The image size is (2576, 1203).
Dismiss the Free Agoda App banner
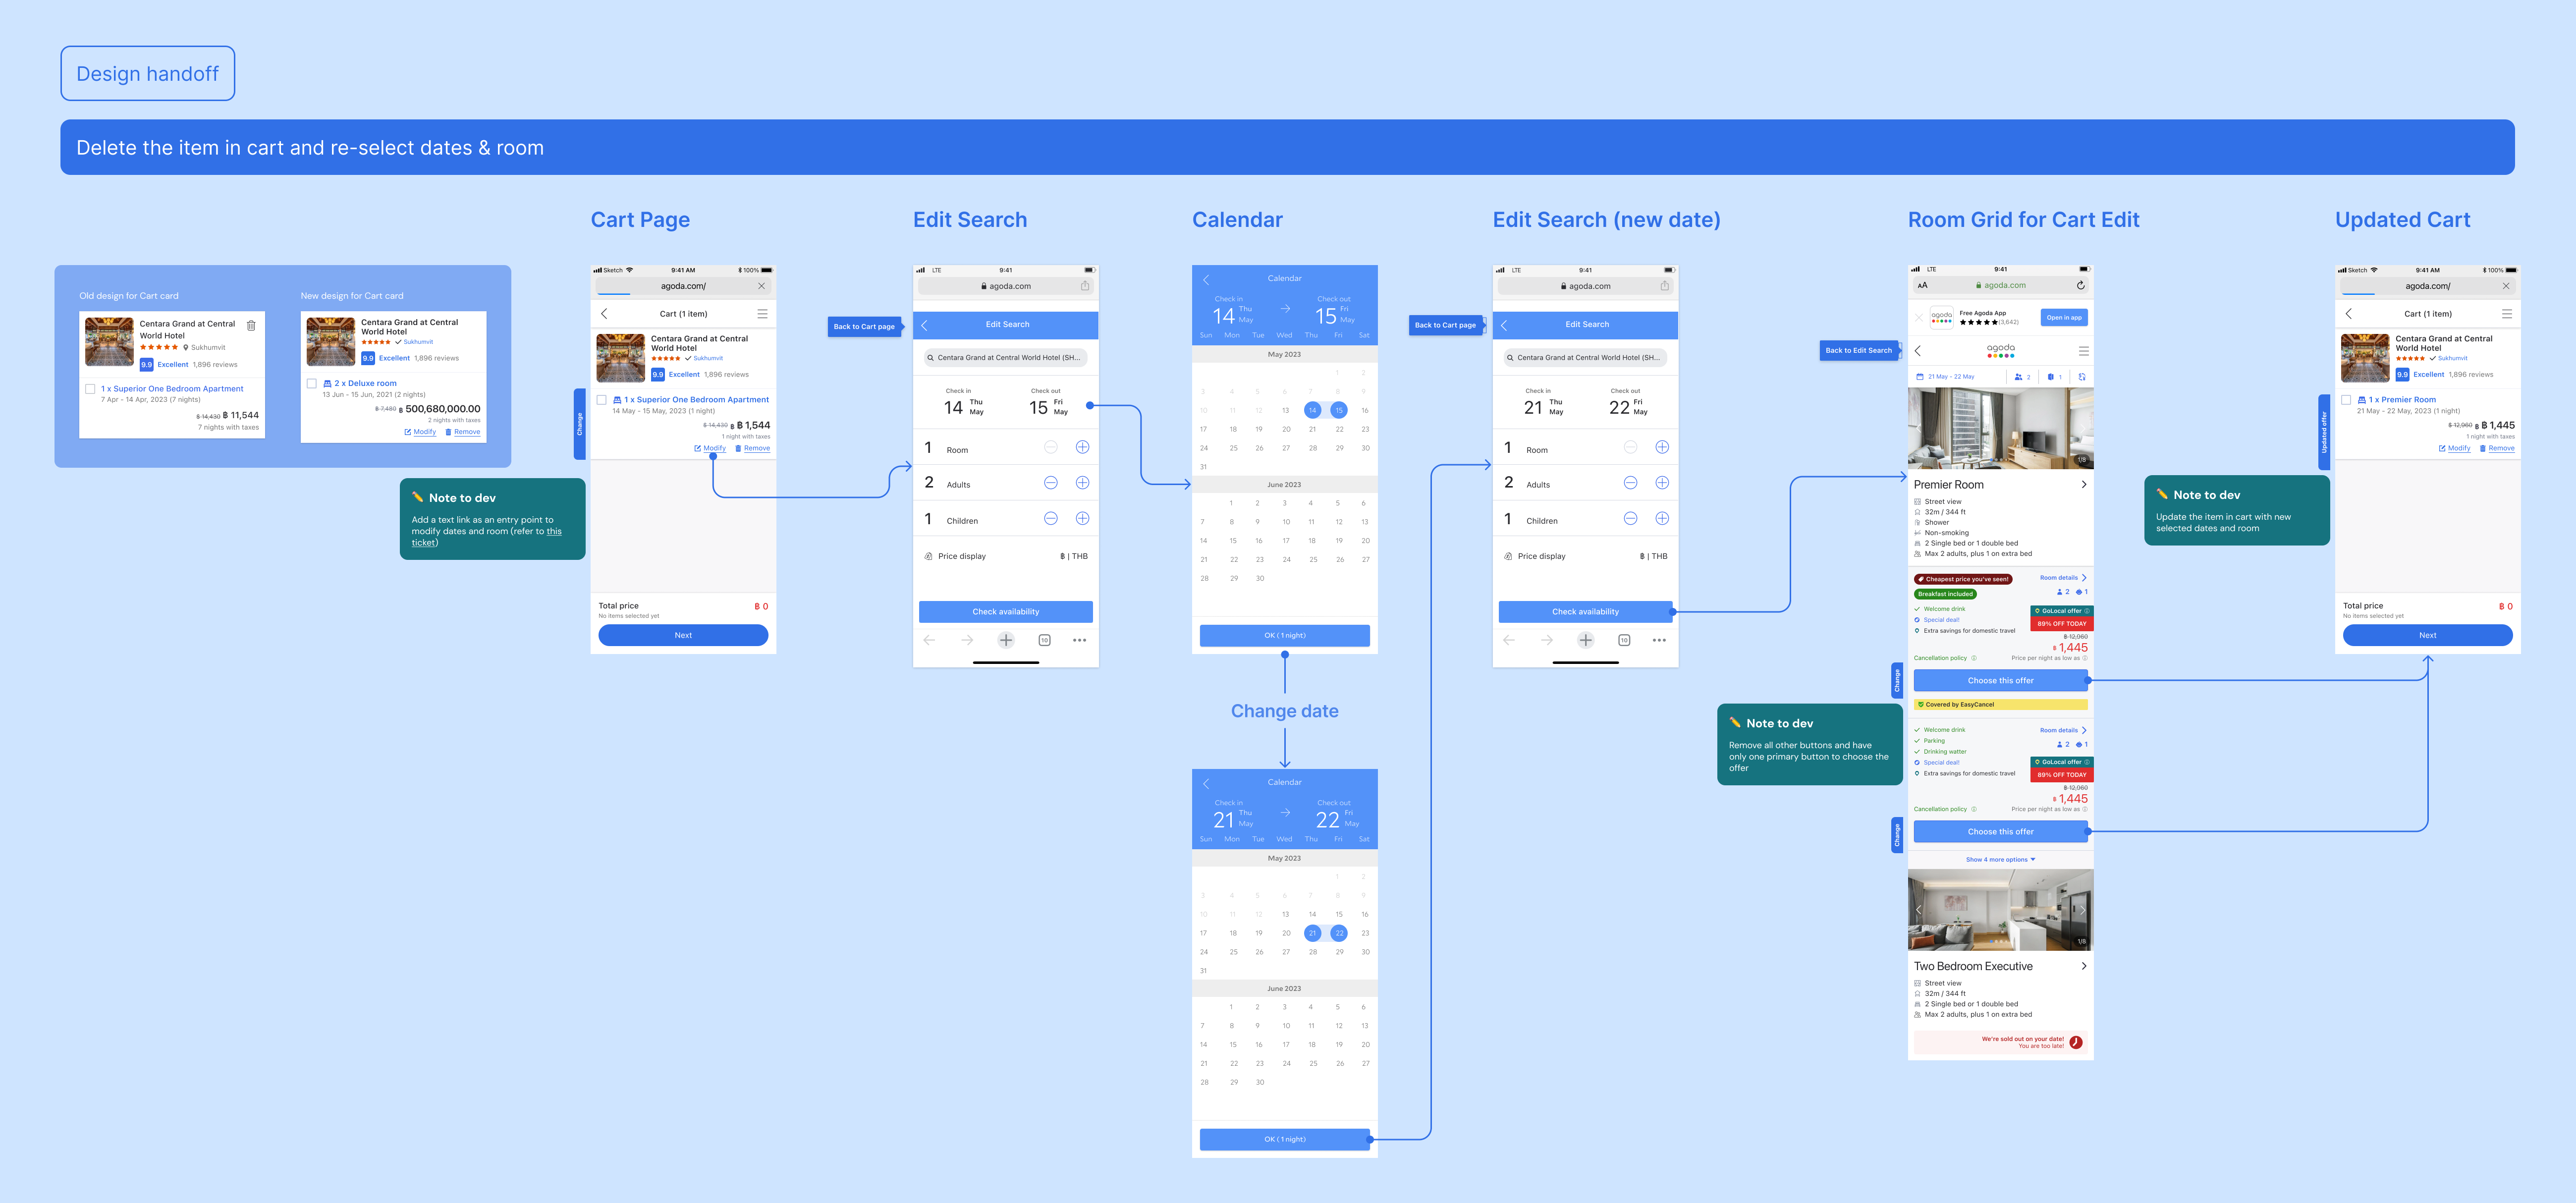click(x=1918, y=318)
